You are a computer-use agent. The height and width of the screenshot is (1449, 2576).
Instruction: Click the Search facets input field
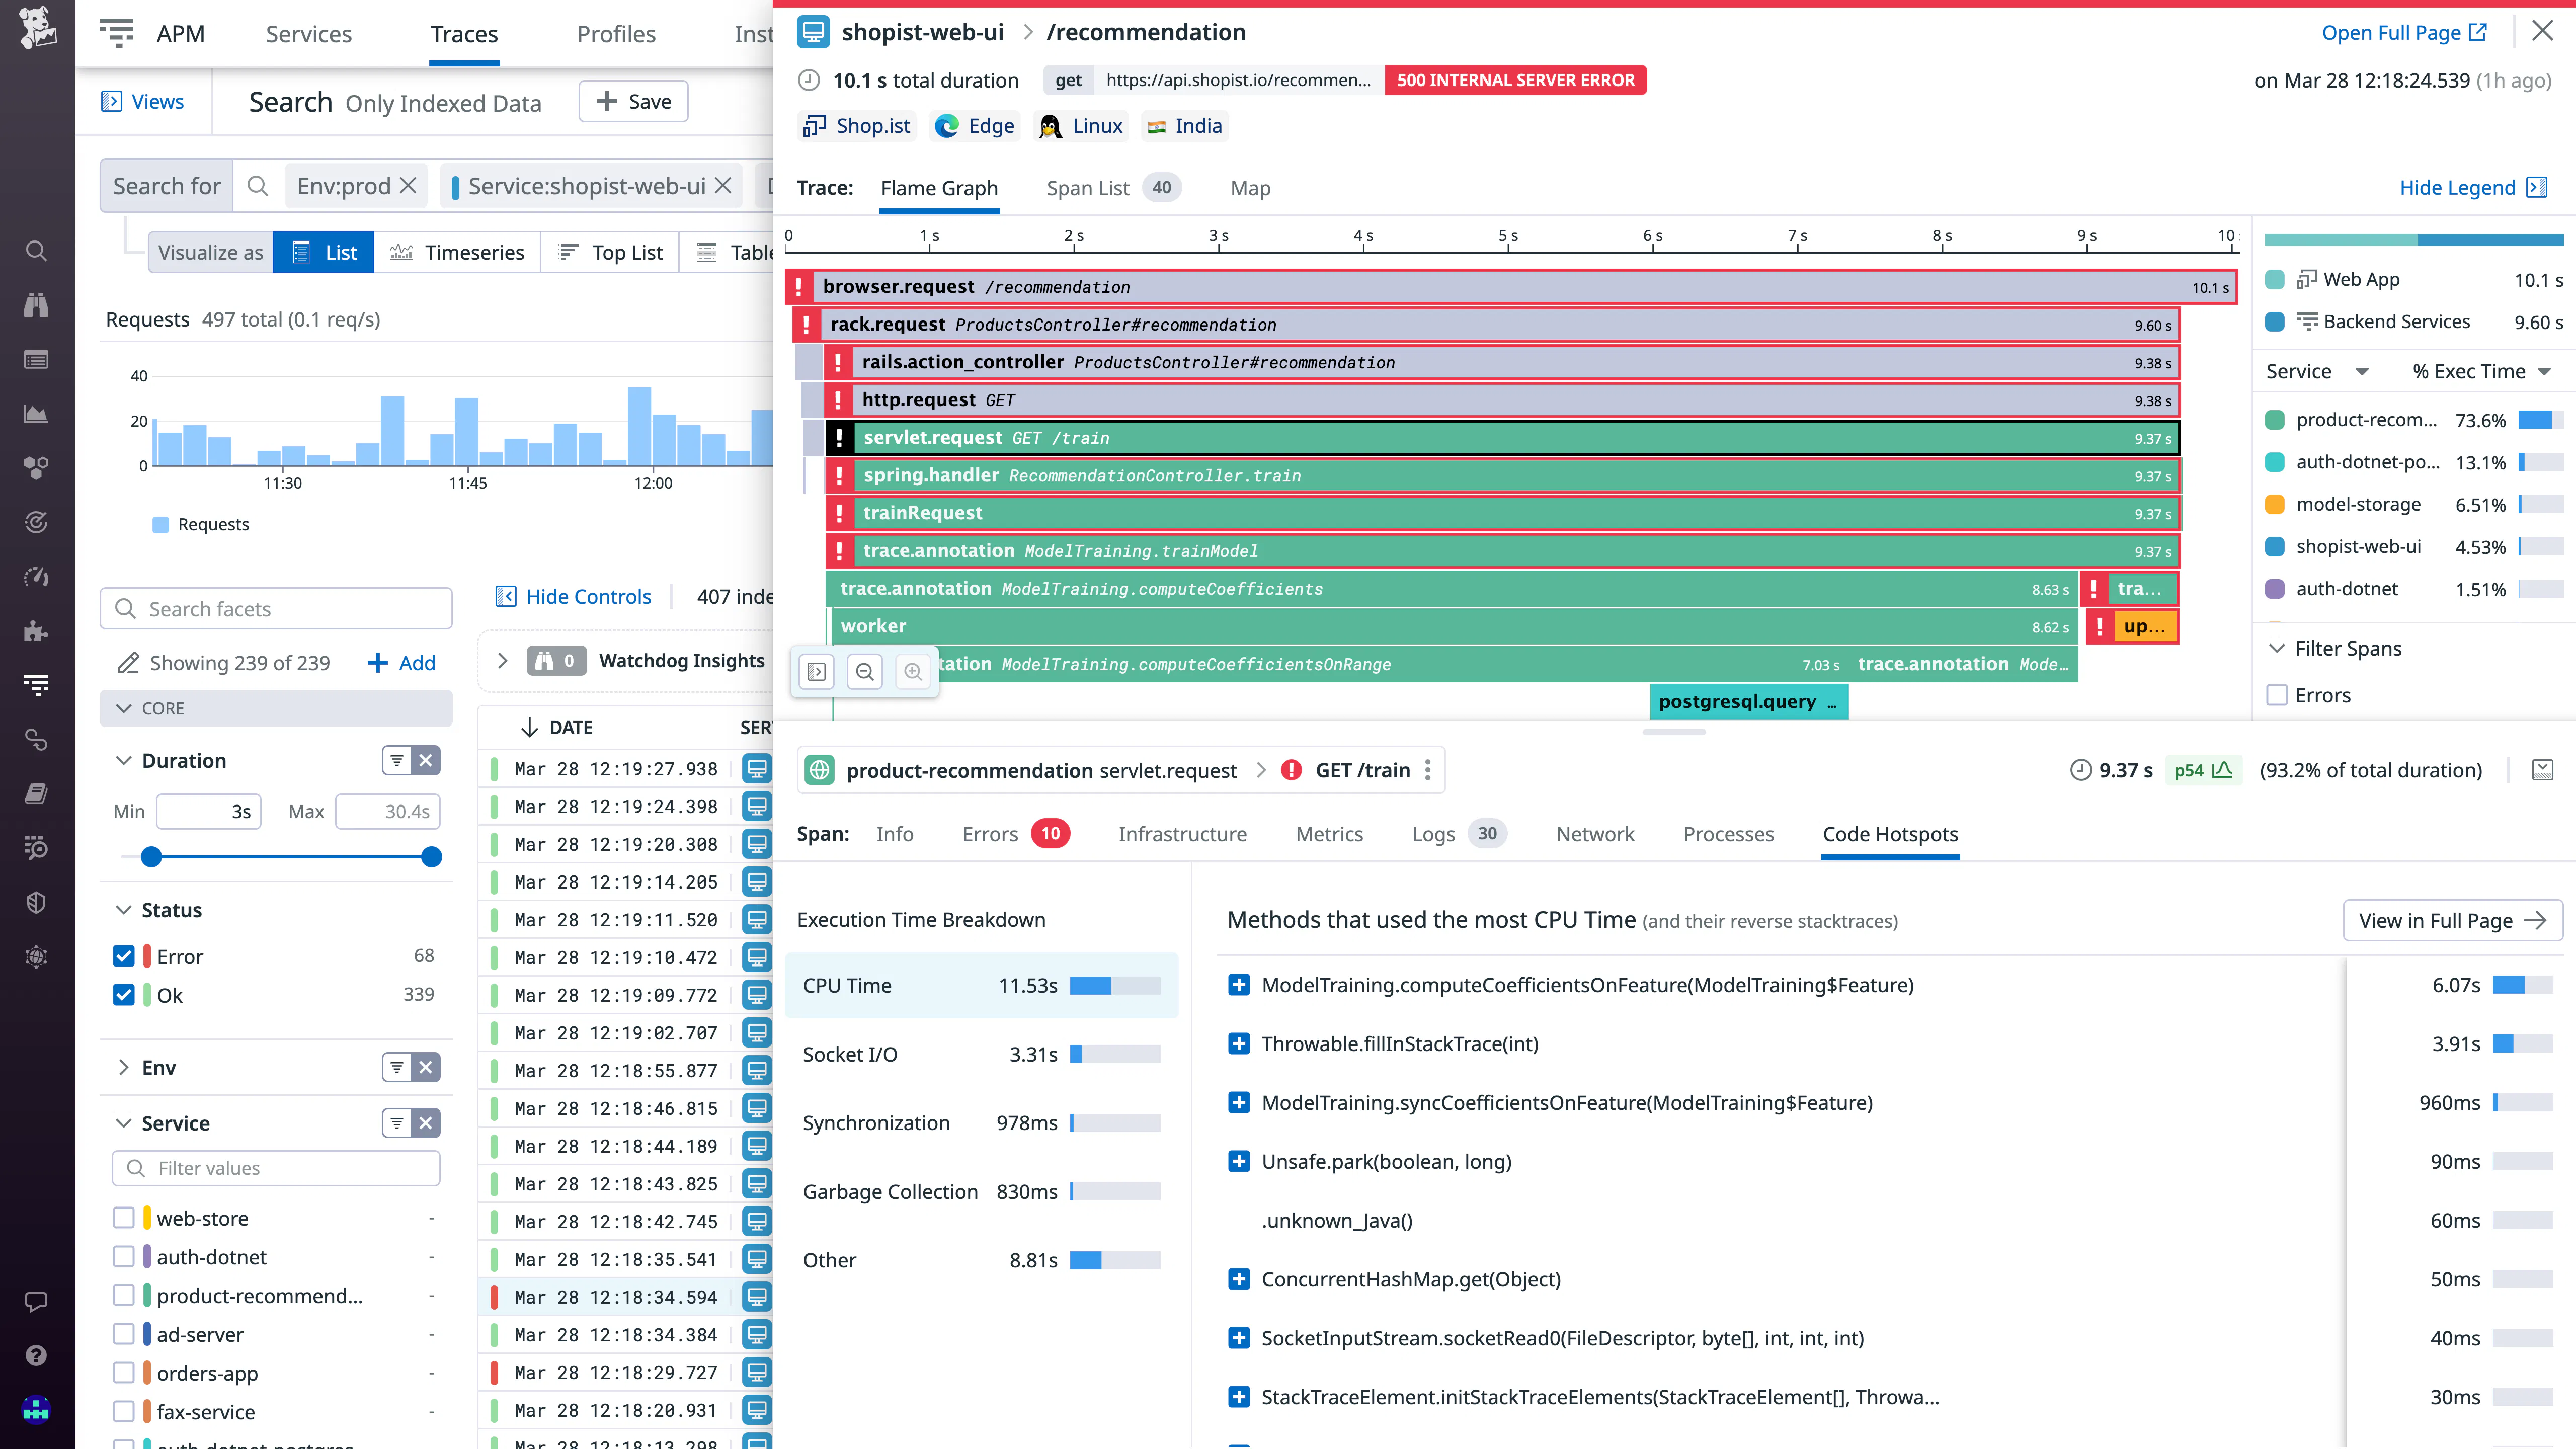coord(276,609)
